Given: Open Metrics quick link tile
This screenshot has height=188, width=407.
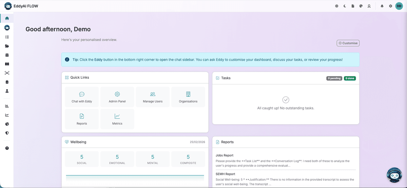Looking at the screenshot, I should click(117, 119).
